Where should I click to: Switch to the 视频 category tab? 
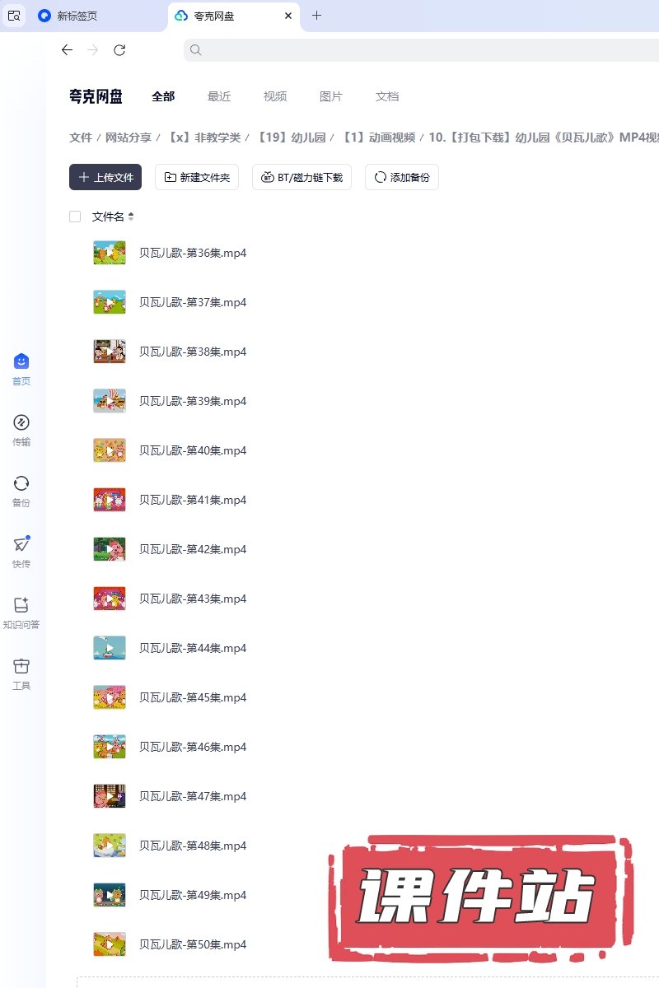pos(275,96)
